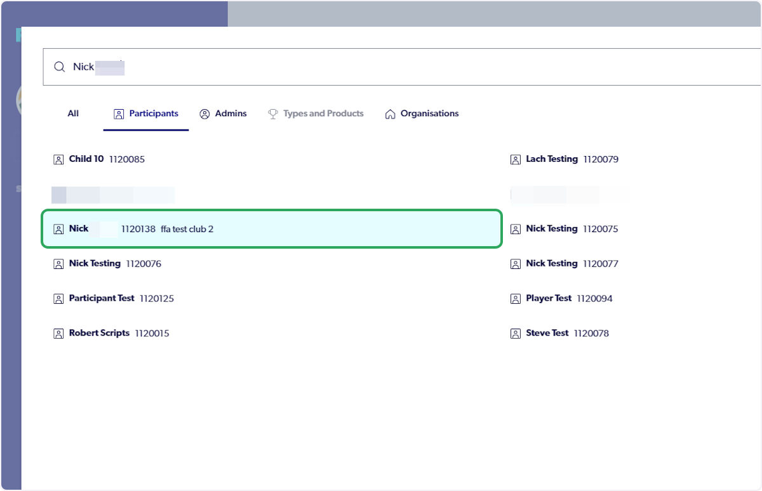Click the ID number 1120085
762x491 pixels.
tap(127, 159)
